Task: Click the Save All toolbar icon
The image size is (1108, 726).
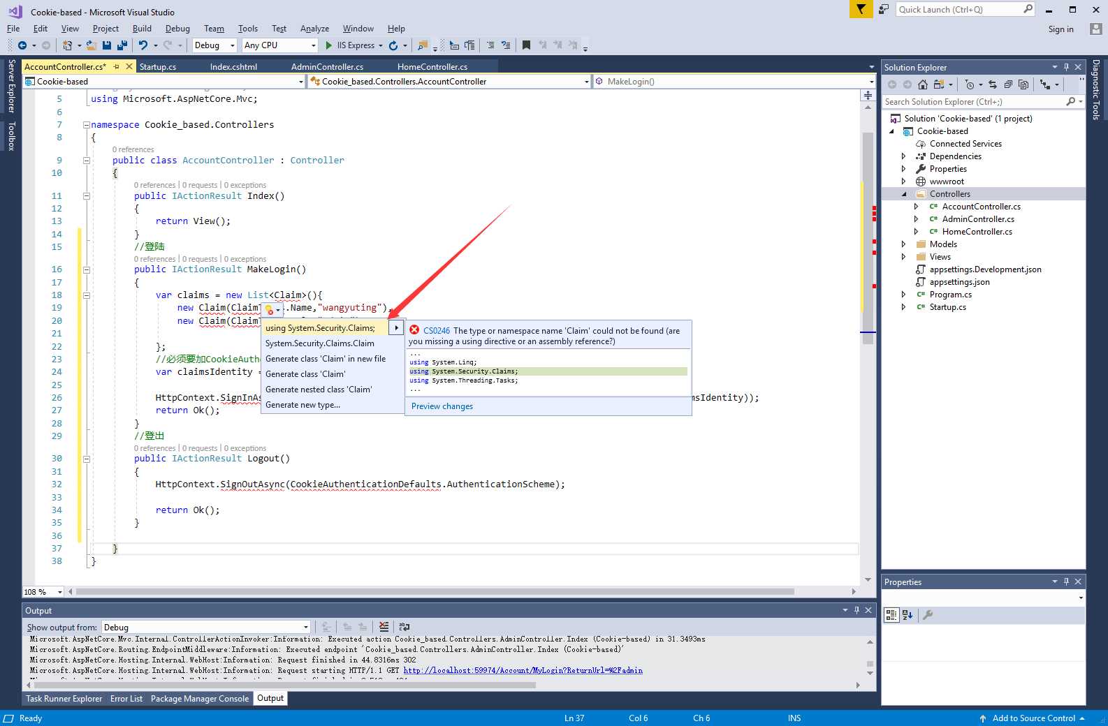Action: pos(122,45)
